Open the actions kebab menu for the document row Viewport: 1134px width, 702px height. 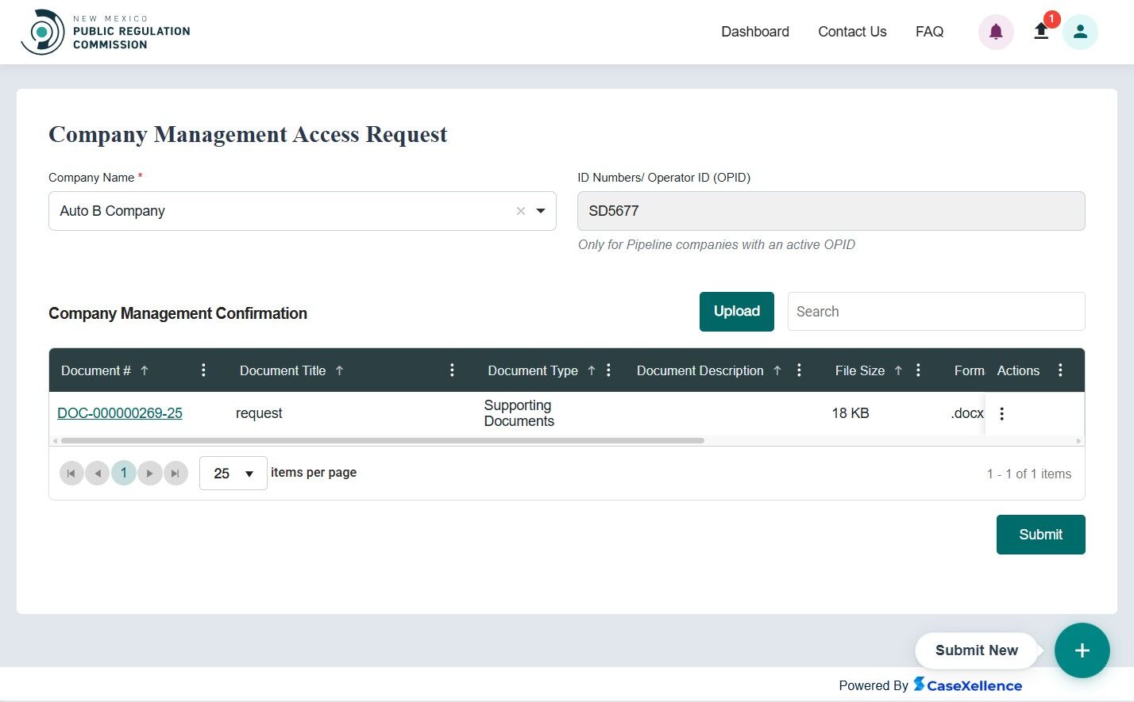pos(1001,413)
